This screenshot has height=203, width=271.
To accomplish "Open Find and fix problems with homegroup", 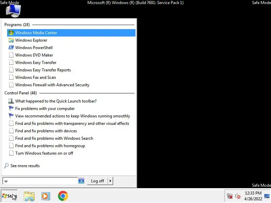I will (71, 146).
